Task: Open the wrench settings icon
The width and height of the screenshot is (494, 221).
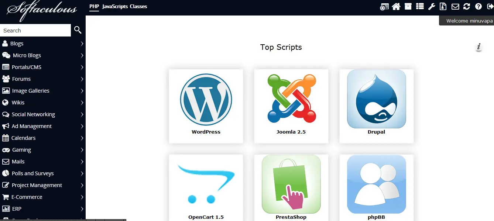Action: point(432,6)
